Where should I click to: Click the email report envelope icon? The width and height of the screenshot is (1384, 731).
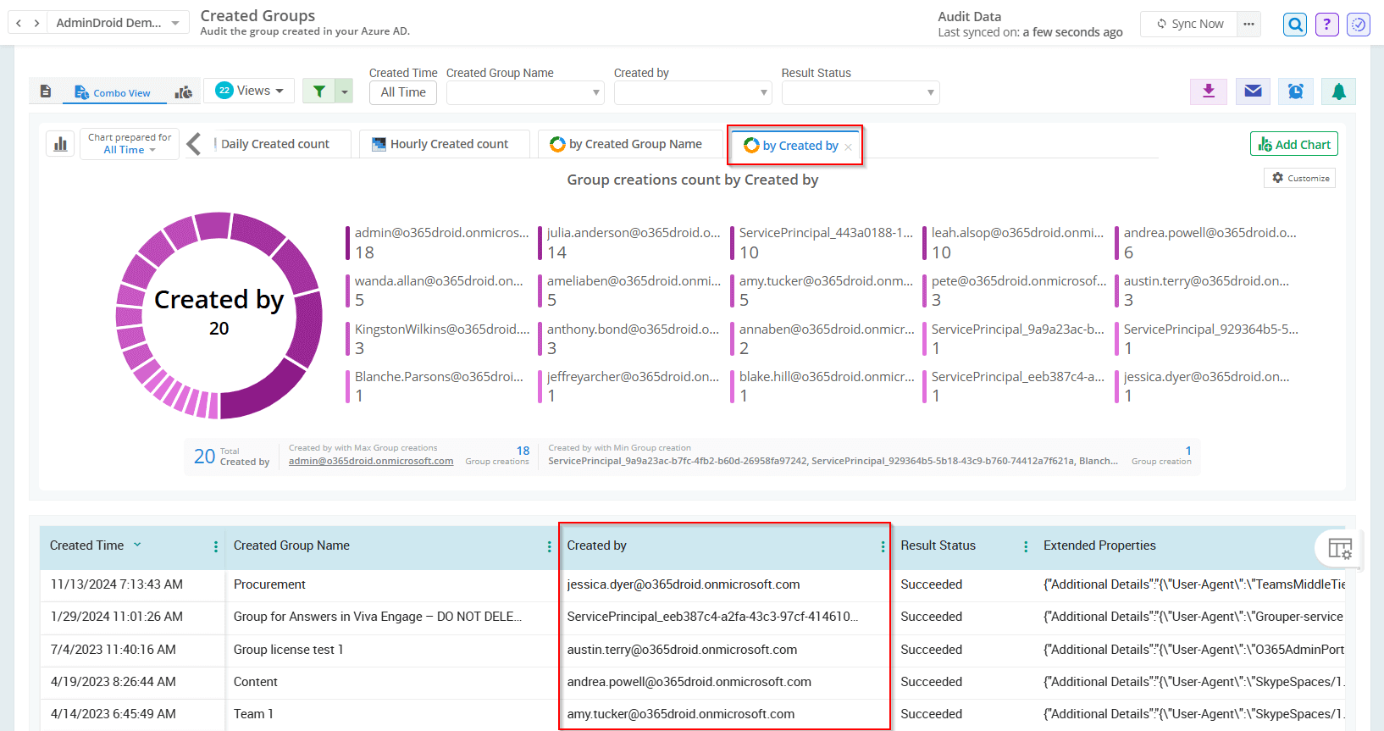1253,91
